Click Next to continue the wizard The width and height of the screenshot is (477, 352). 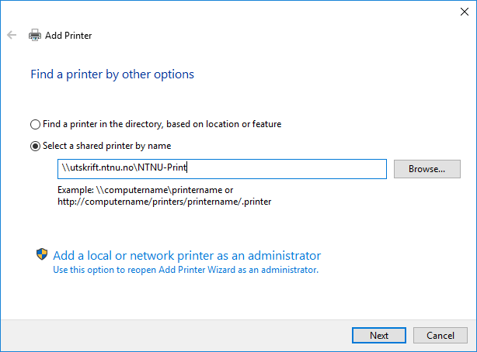[x=379, y=335]
